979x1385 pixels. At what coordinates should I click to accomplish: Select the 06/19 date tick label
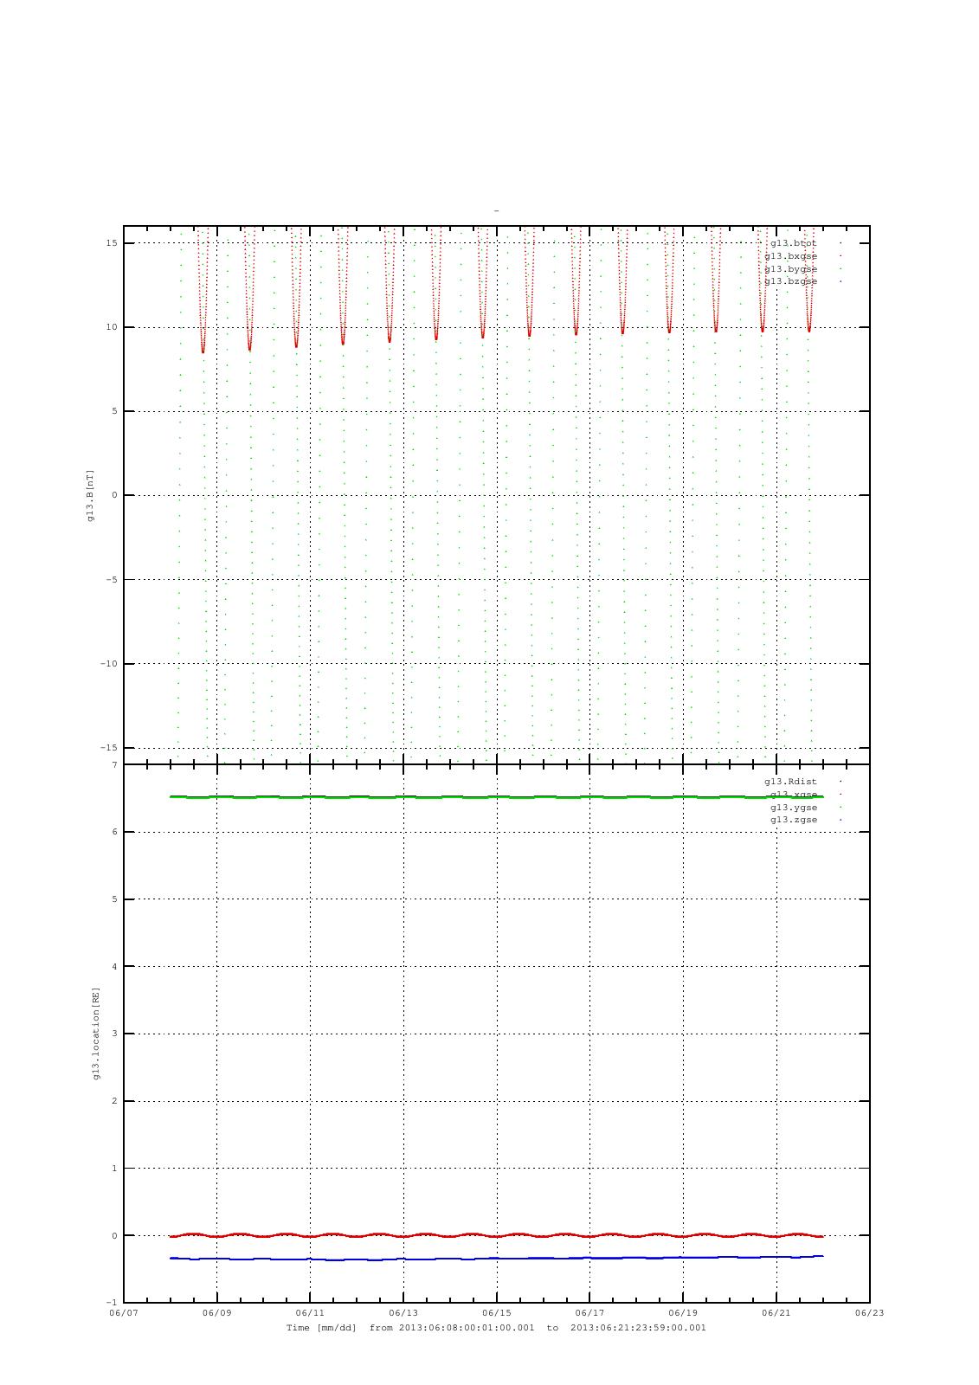click(683, 1313)
